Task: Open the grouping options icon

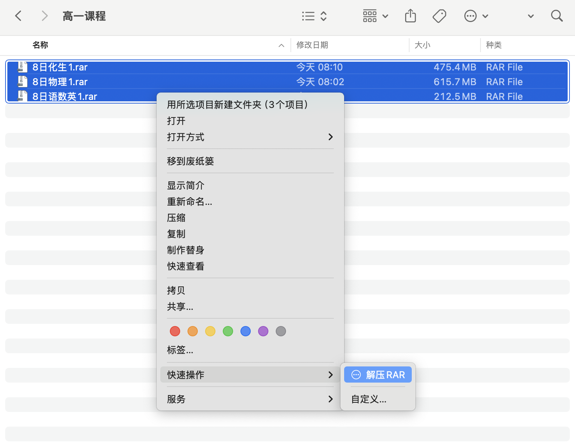Action: tap(375, 16)
